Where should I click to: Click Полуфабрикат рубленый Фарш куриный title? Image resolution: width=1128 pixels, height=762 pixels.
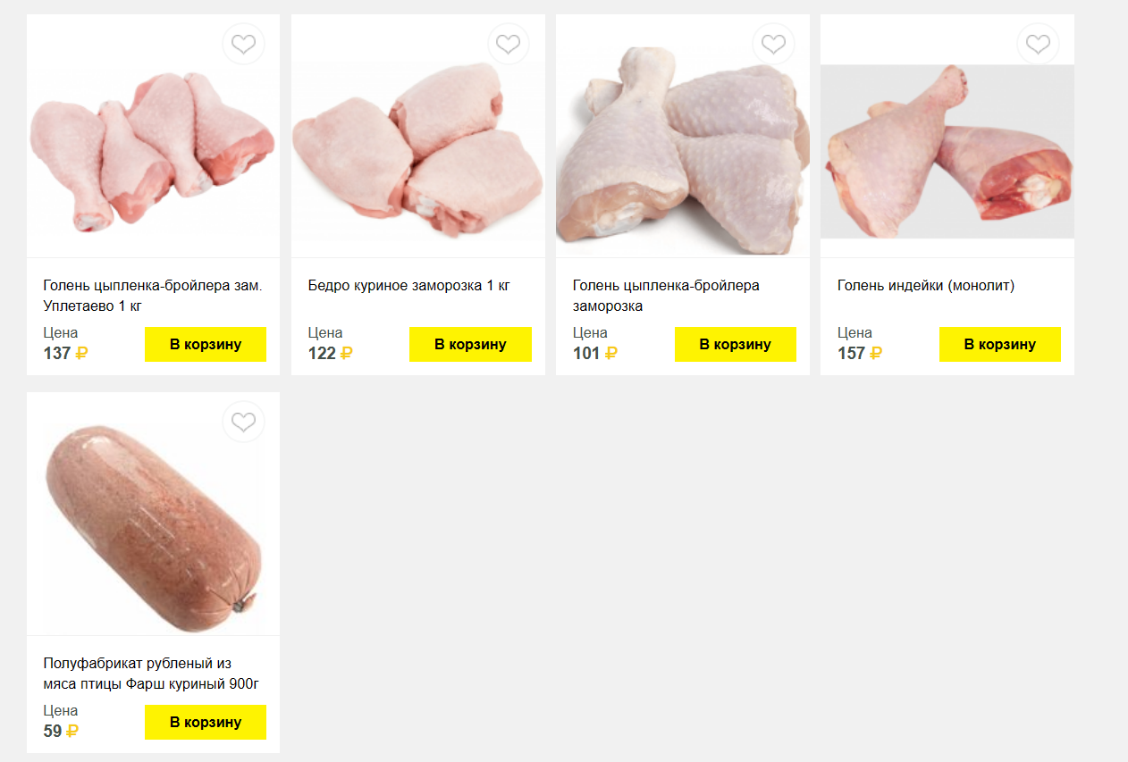click(151, 674)
